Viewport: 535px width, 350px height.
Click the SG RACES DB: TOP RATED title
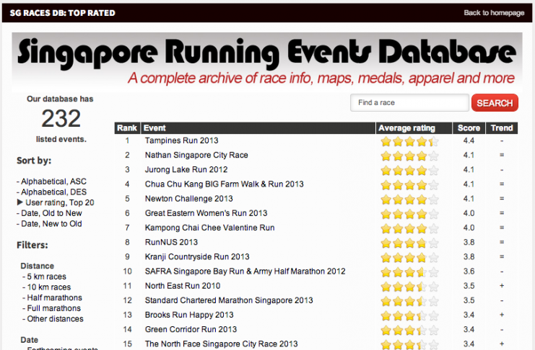[x=62, y=13]
